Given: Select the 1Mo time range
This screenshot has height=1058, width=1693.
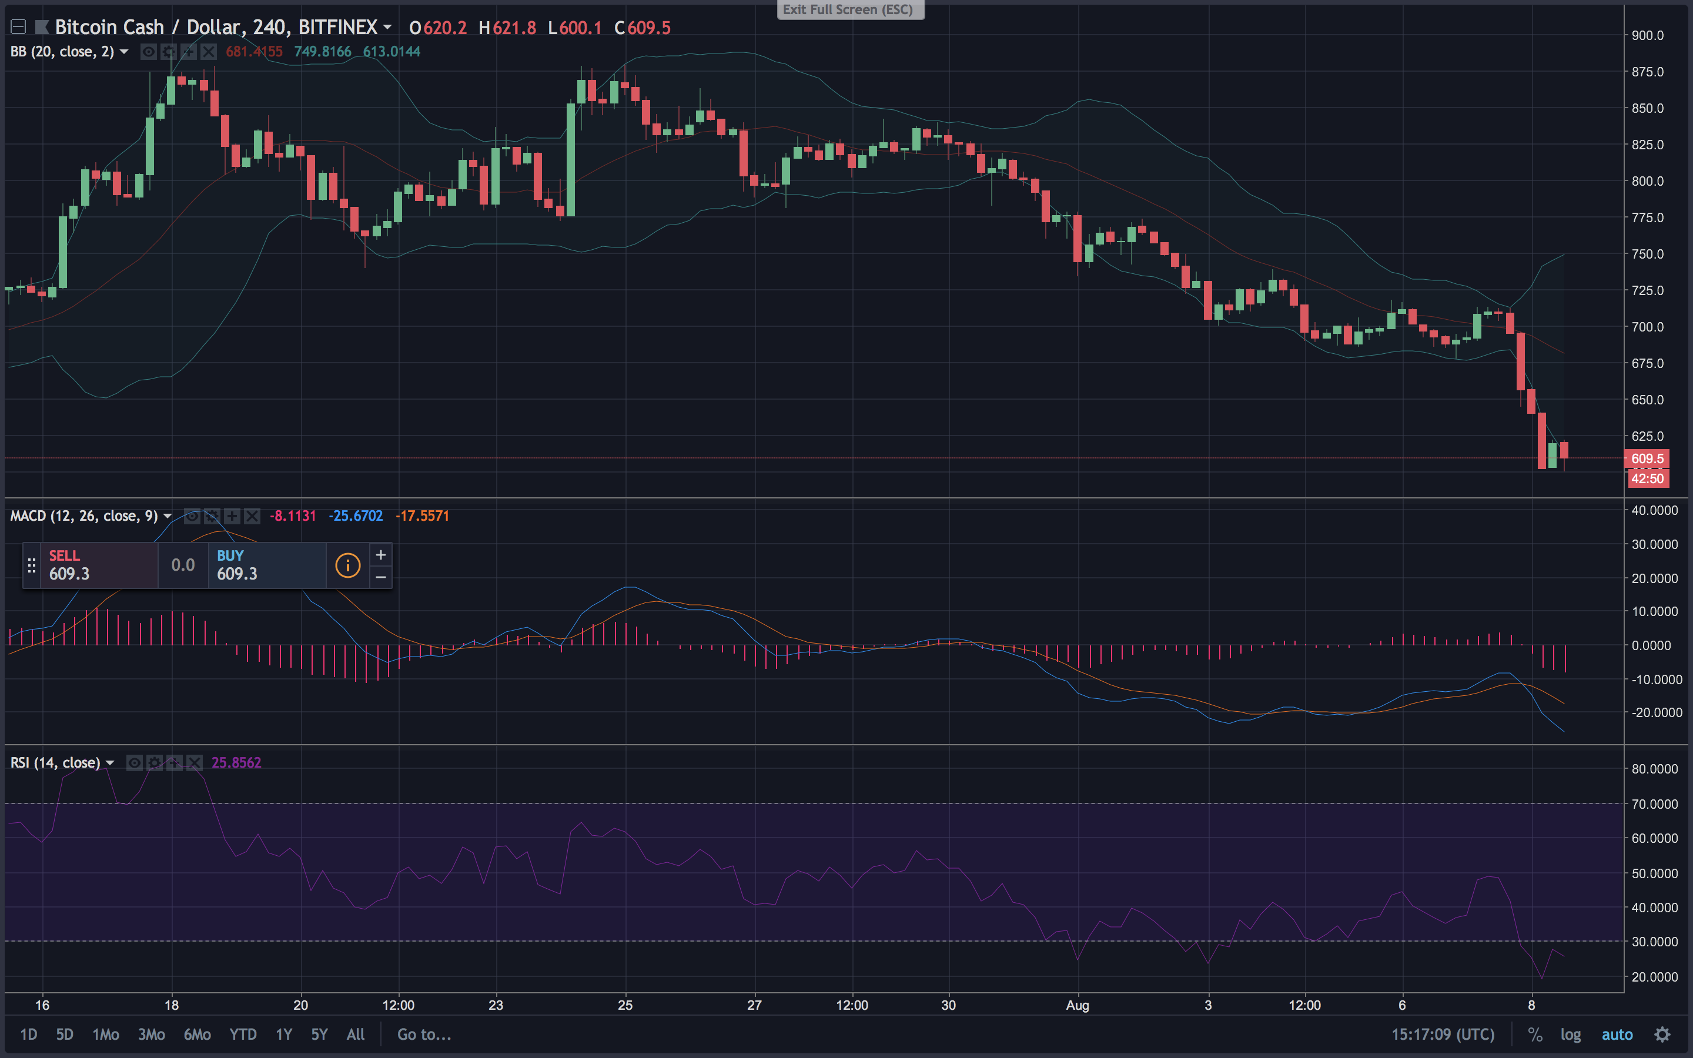Looking at the screenshot, I should tap(106, 1034).
